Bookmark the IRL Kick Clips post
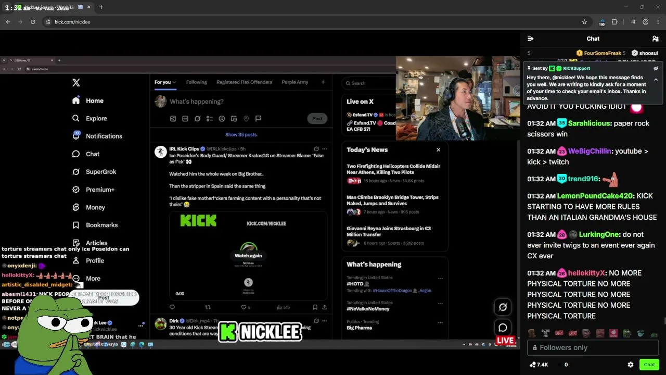666x375 pixels. point(315,307)
